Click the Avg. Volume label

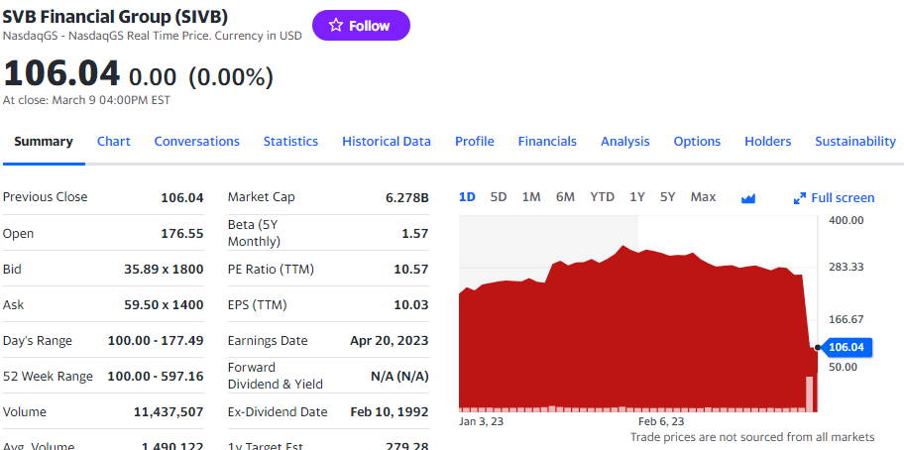39,446
